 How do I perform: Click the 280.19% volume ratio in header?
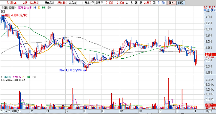pyautogui.click(x=62, y=3)
